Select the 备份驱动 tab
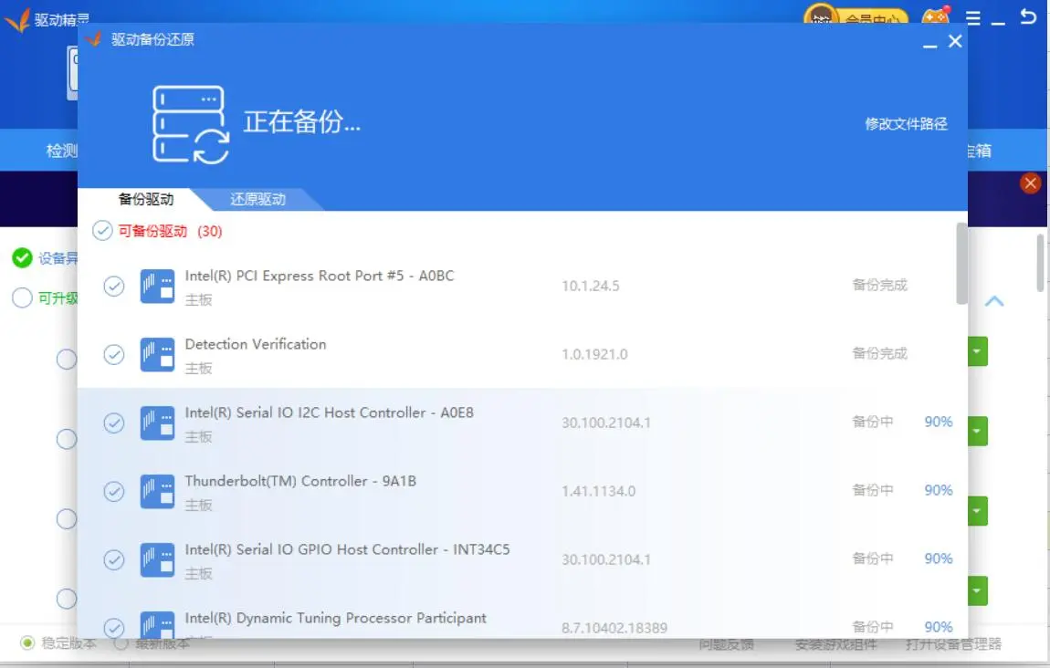 click(146, 199)
